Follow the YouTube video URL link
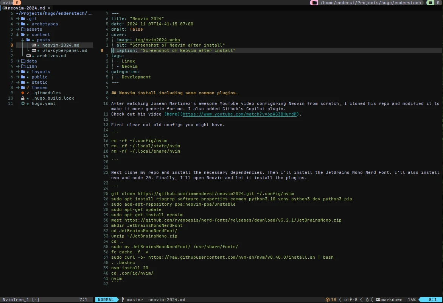 (239, 114)
